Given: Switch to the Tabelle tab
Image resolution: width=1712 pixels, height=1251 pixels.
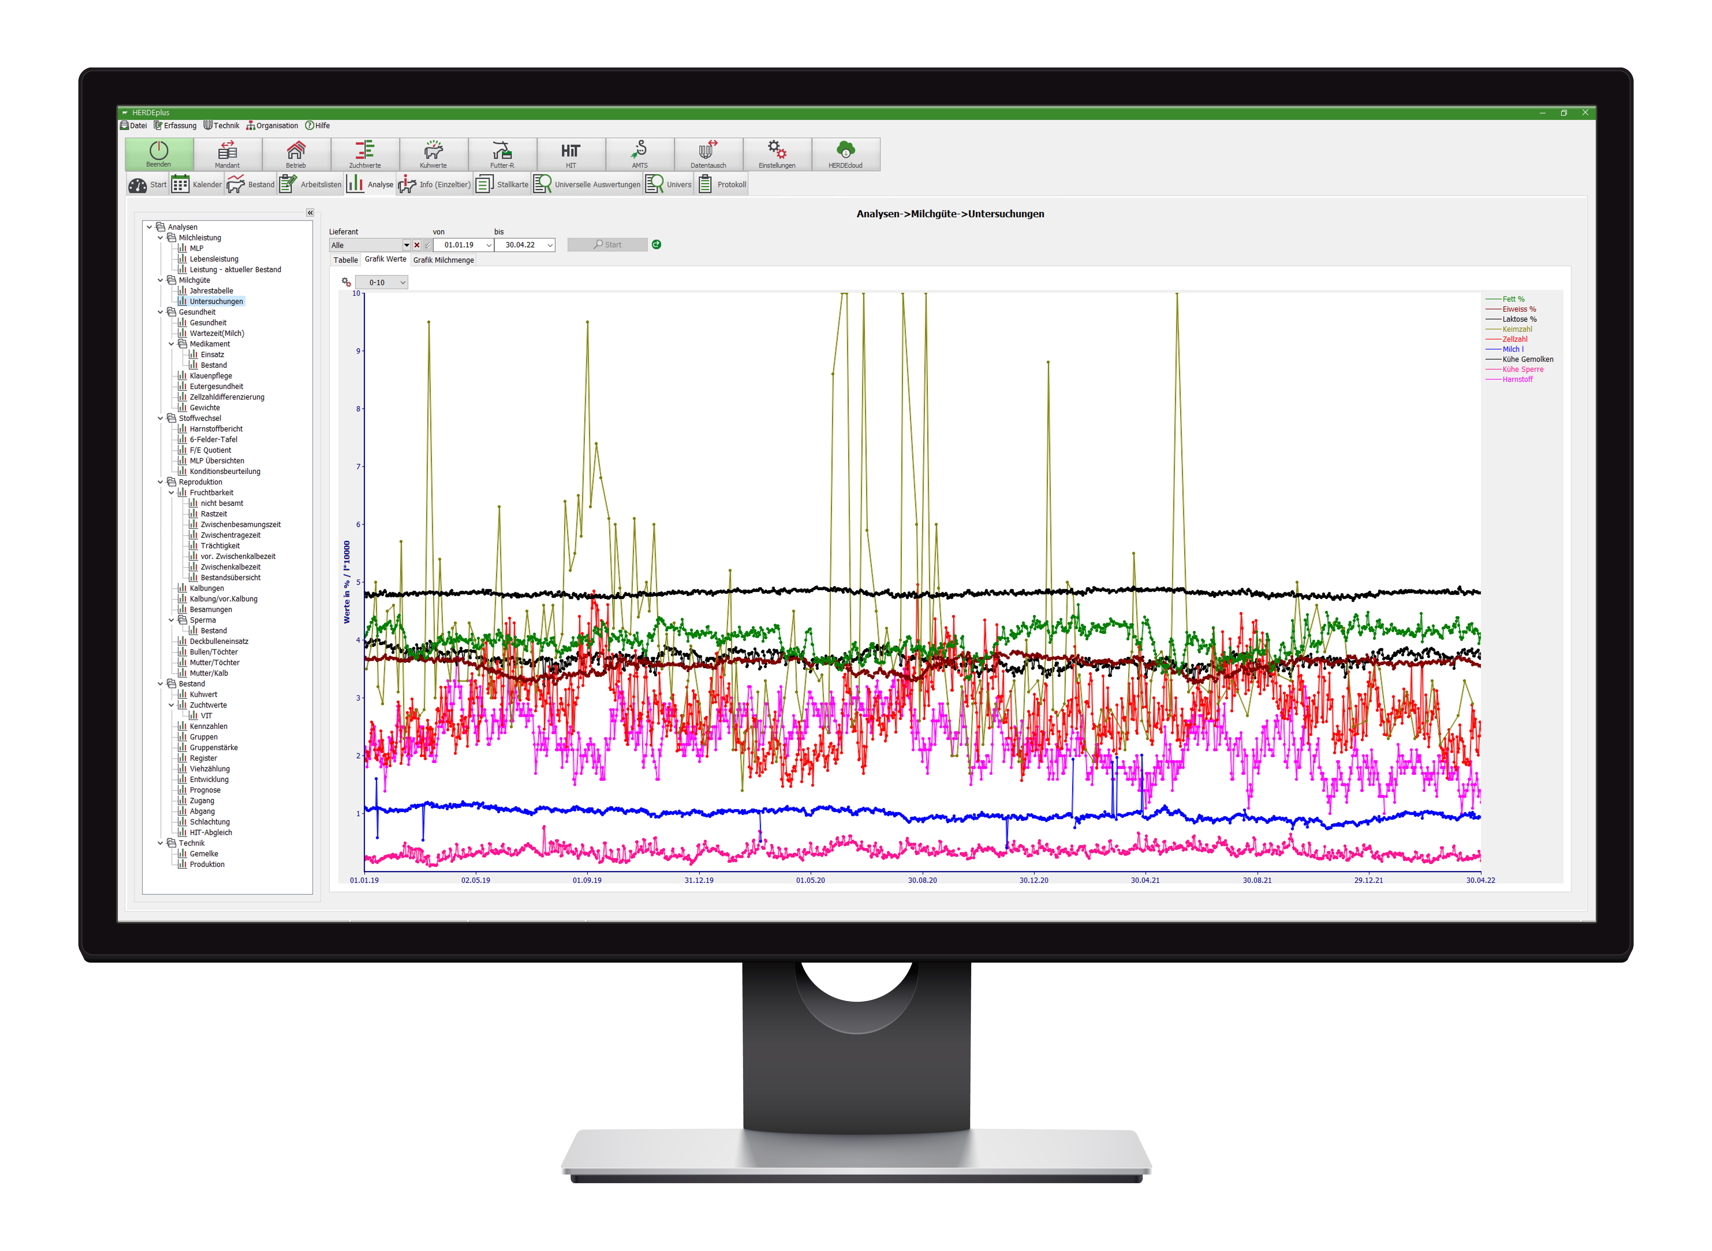Looking at the screenshot, I should click(345, 260).
